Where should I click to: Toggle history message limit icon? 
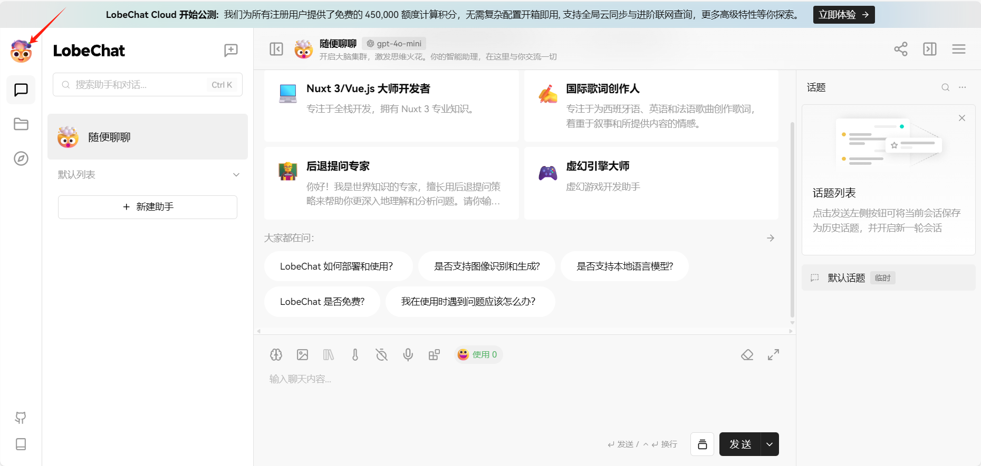coord(381,355)
